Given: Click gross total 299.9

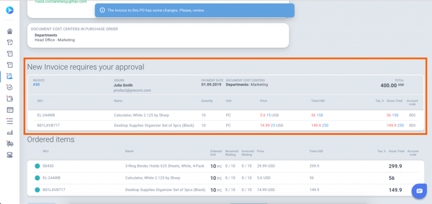Looking at the screenshot, I should tap(395, 166).
